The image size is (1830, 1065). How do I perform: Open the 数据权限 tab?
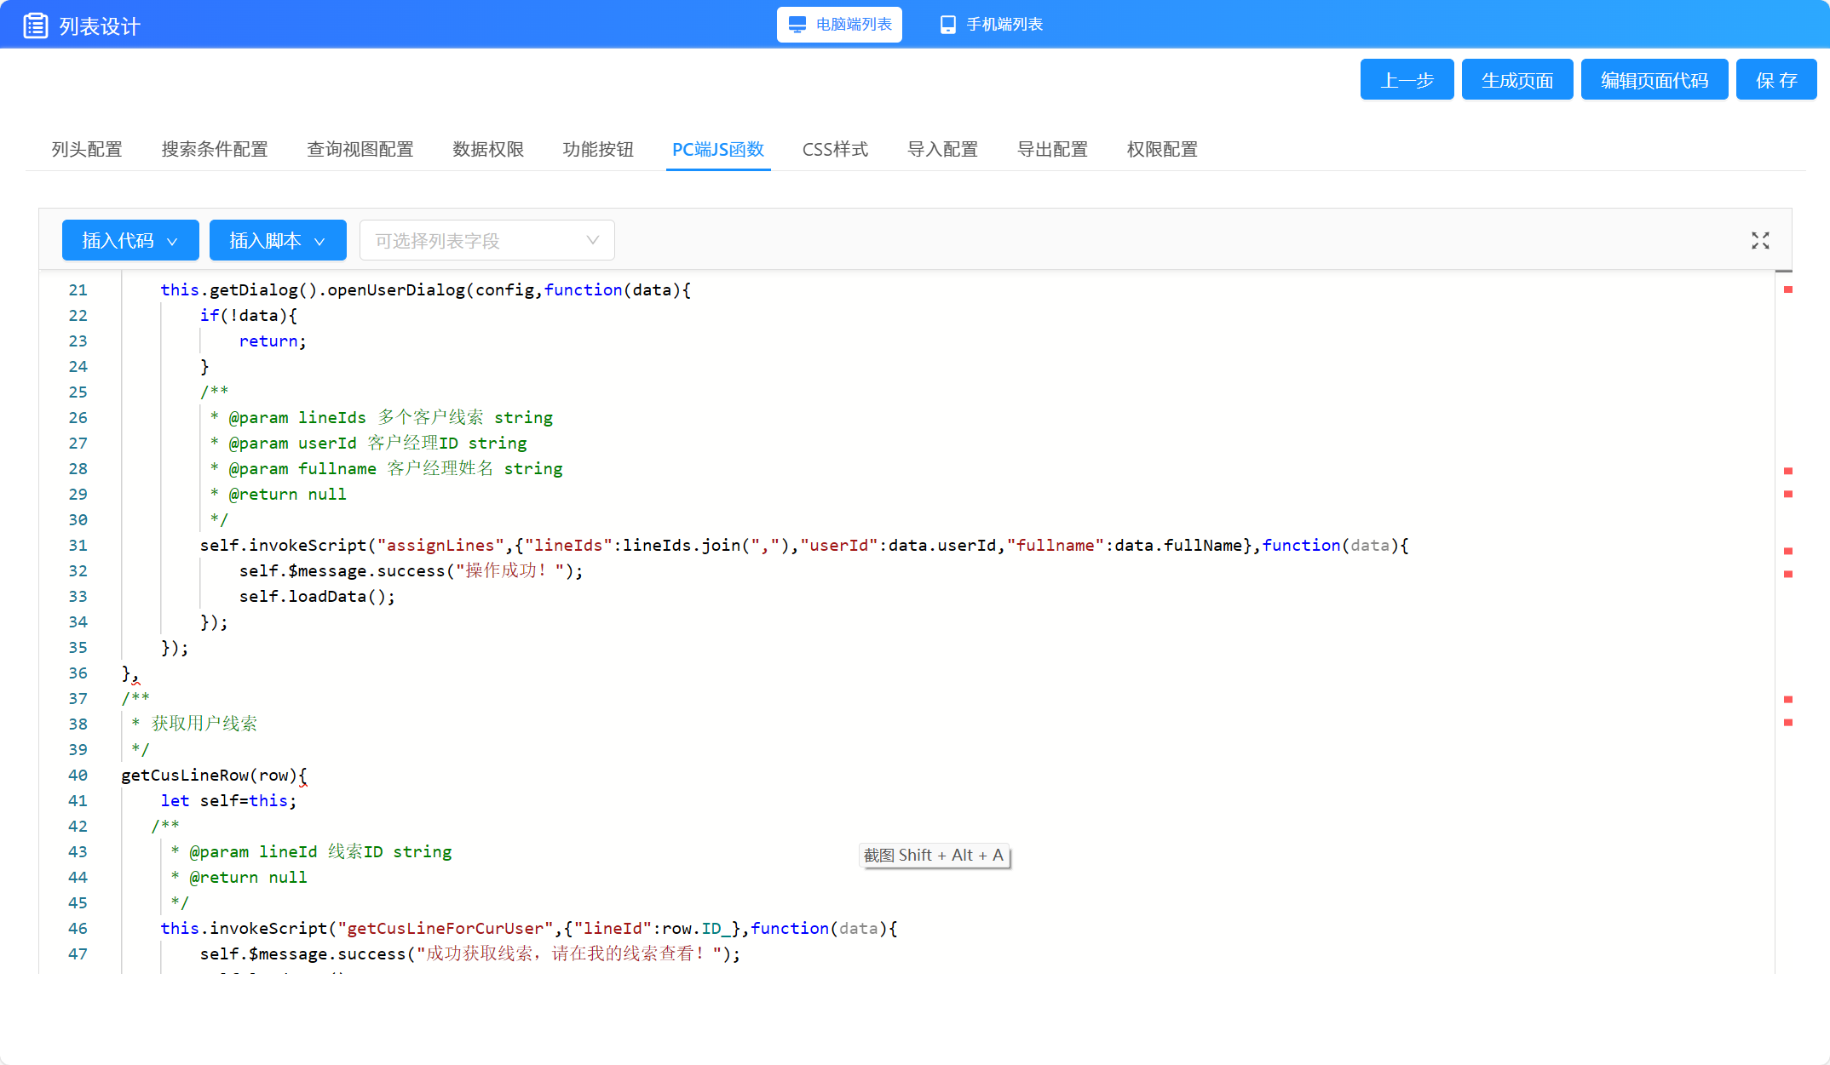pos(488,149)
